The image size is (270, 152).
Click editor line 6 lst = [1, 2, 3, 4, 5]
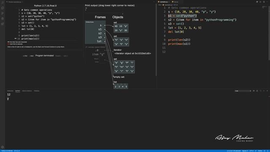click(x=185, y=28)
